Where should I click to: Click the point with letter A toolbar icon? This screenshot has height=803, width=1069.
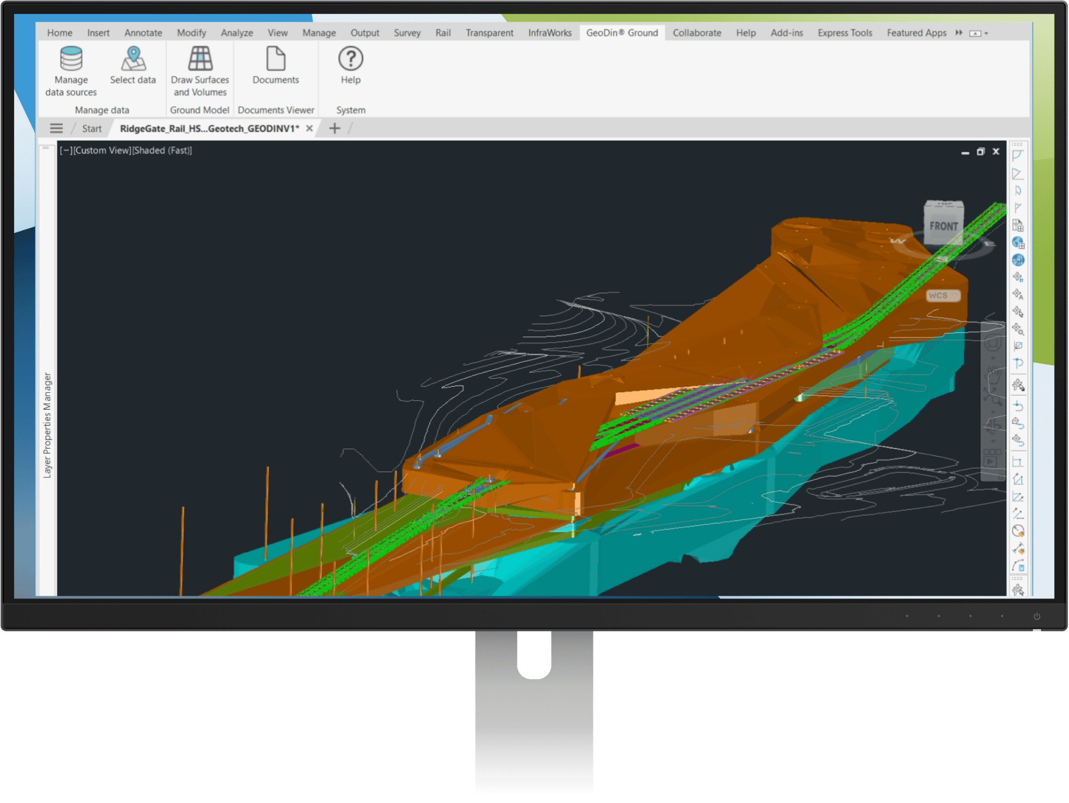point(1018,295)
